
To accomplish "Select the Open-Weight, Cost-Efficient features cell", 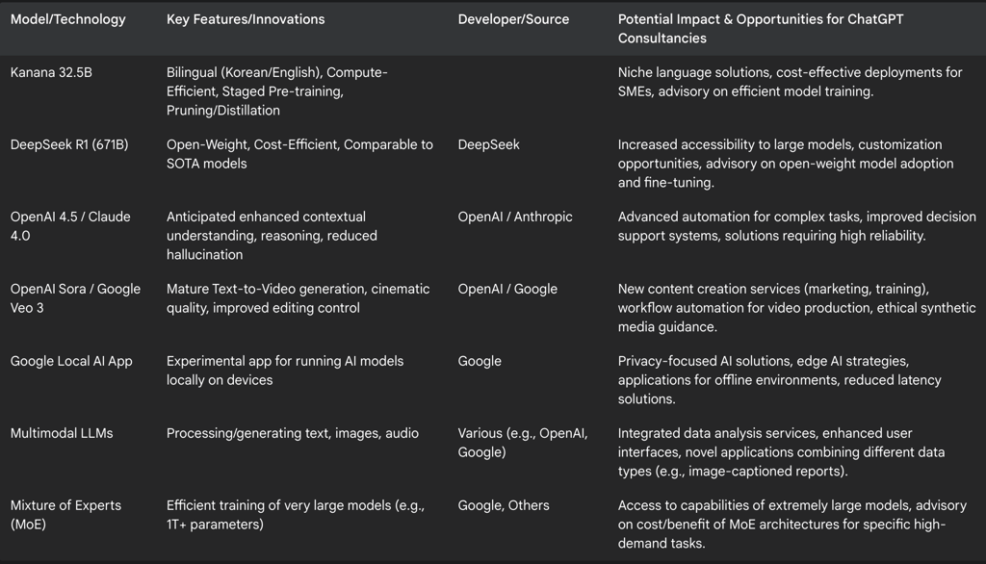I will (299, 154).
